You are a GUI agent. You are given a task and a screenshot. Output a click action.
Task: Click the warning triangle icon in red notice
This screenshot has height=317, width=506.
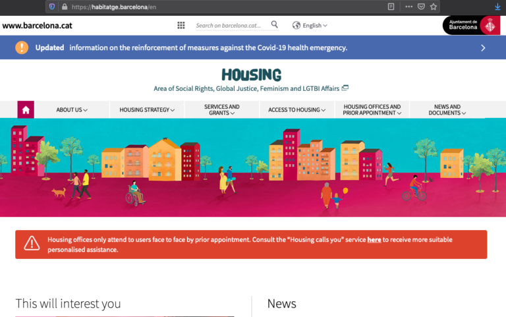tap(32, 243)
